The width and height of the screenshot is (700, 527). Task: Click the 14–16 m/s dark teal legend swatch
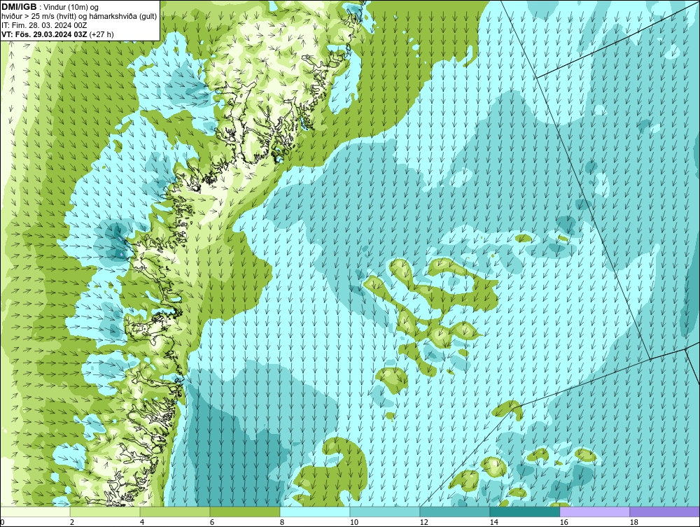point(524,512)
